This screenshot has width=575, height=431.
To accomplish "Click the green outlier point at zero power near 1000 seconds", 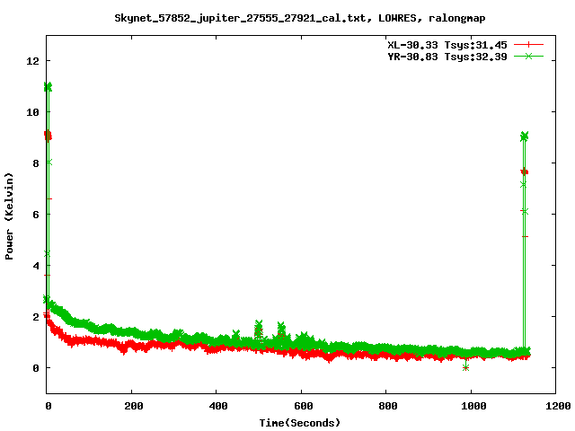I will pyautogui.click(x=465, y=367).
